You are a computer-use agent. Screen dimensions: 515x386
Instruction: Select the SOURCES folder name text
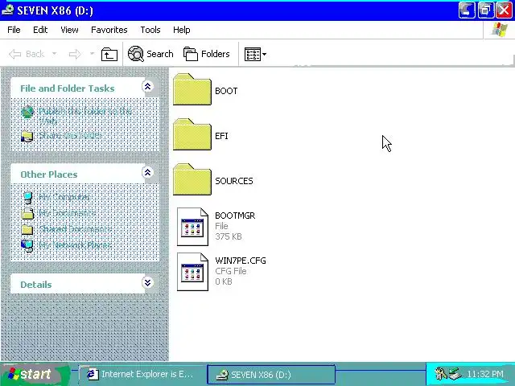[234, 181]
